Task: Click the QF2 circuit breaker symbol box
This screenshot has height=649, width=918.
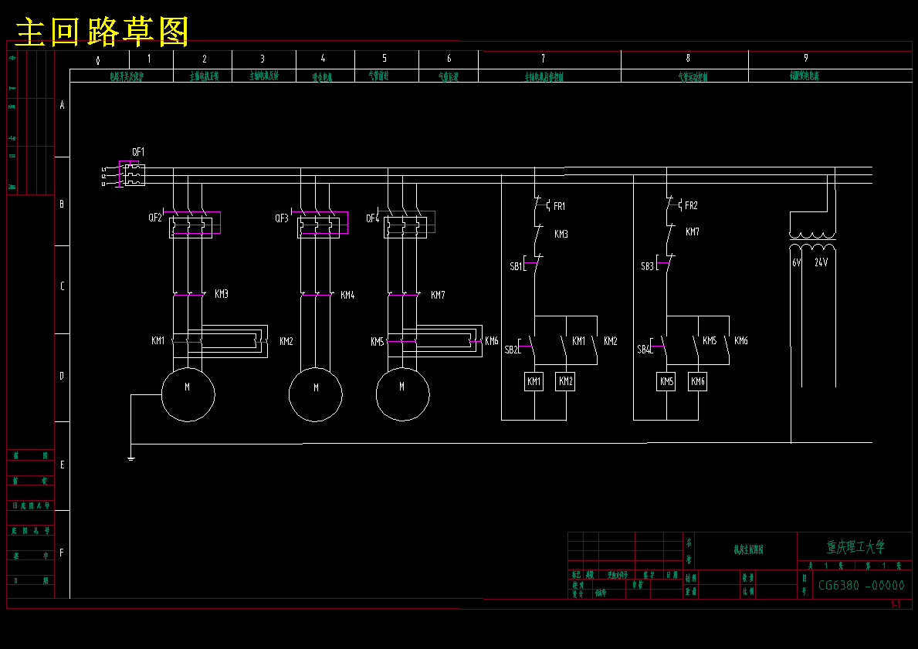Action: [191, 227]
